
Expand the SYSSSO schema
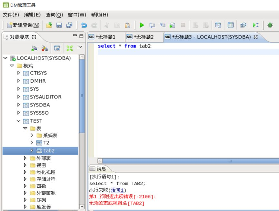pos(18,113)
